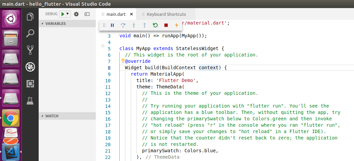Open the debug configuration dropdown arrow

(68, 14)
